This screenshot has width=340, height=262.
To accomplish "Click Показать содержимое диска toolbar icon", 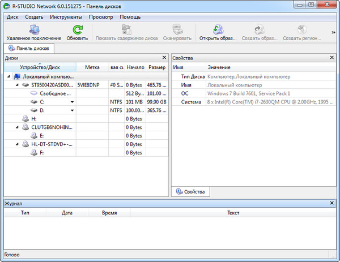I will coord(126,29).
